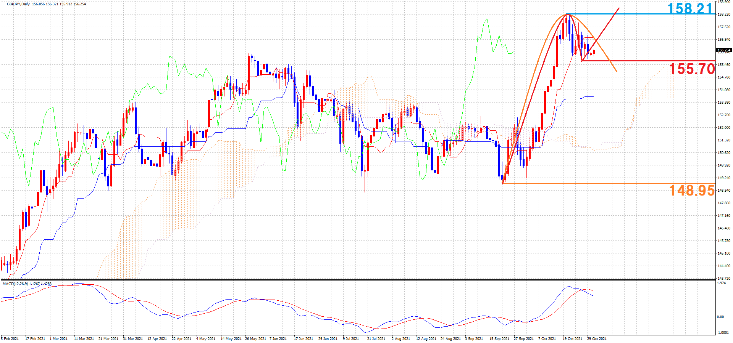
Task: Click the GBPJPY,Daily chart title
Action: (x=18, y=4)
